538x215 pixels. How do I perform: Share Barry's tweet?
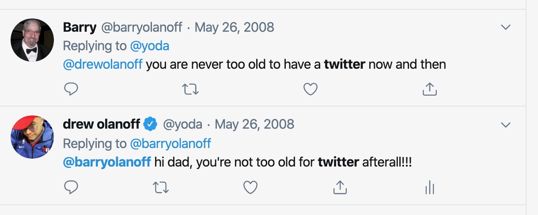pos(430,89)
